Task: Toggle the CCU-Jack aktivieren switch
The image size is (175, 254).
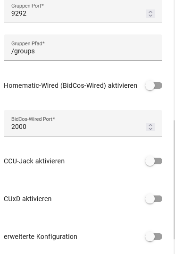Action: pyautogui.click(x=154, y=161)
